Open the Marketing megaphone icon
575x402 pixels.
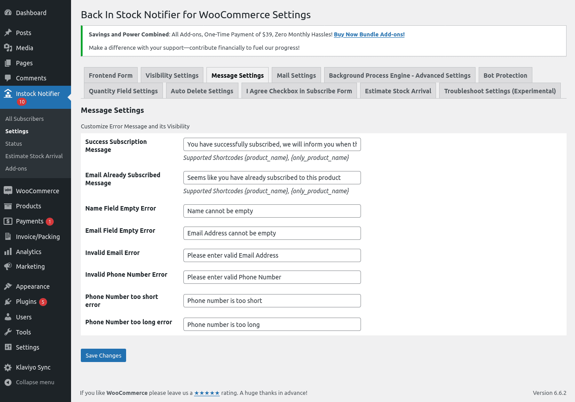coord(8,267)
